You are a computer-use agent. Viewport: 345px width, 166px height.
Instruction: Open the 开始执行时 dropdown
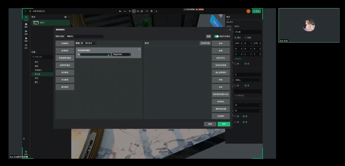click(x=121, y=54)
